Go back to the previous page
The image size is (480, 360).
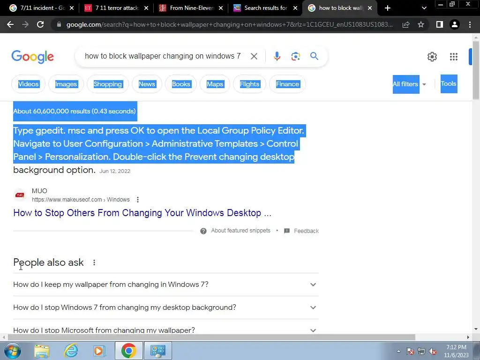(x=10, y=24)
